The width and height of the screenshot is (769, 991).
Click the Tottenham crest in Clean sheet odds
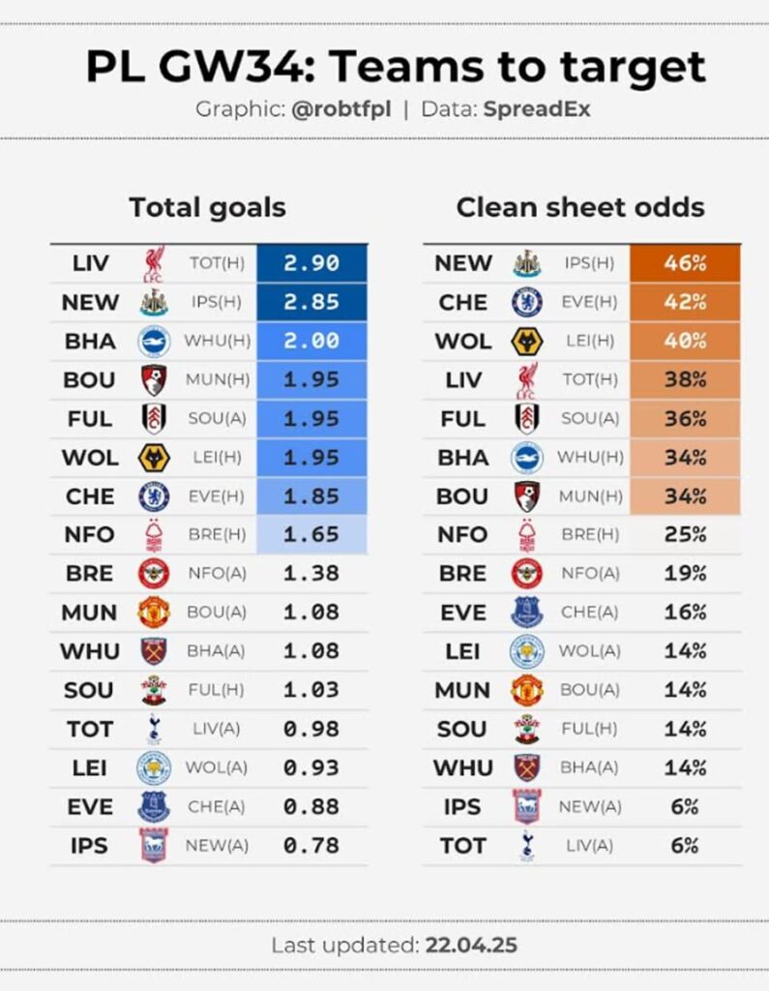(x=527, y=845)
